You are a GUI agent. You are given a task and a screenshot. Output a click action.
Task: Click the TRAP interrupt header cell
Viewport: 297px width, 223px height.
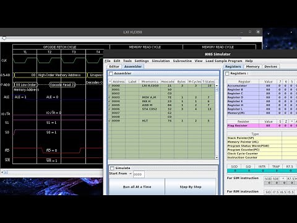(276, 167)
